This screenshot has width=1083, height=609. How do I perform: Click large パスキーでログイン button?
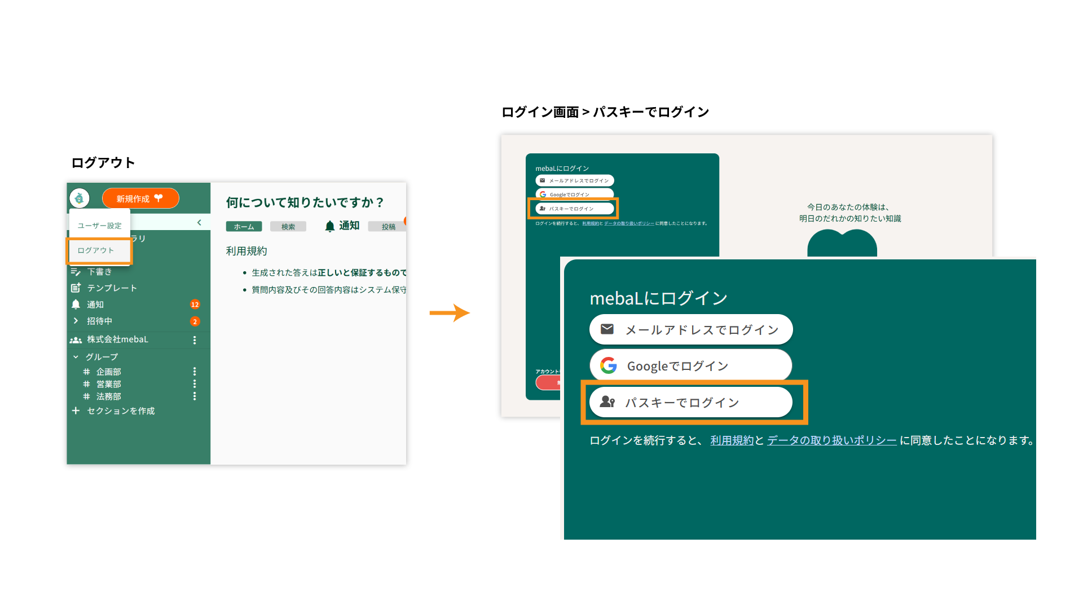coord(690,403)
